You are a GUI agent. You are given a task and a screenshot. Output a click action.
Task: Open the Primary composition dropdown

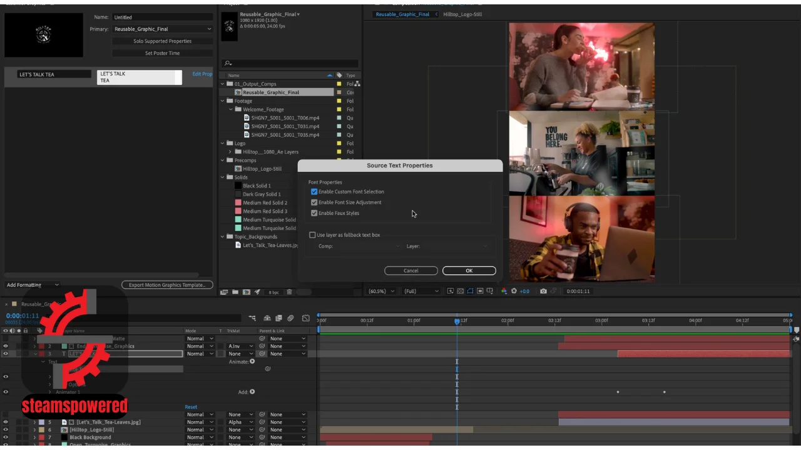tap(163, 29)
